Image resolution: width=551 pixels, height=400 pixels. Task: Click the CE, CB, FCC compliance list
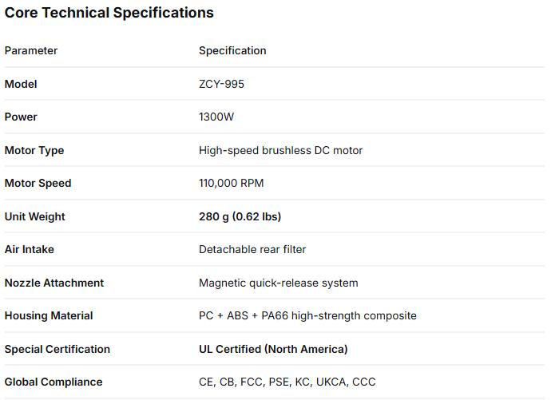click(x=287, y=382)
